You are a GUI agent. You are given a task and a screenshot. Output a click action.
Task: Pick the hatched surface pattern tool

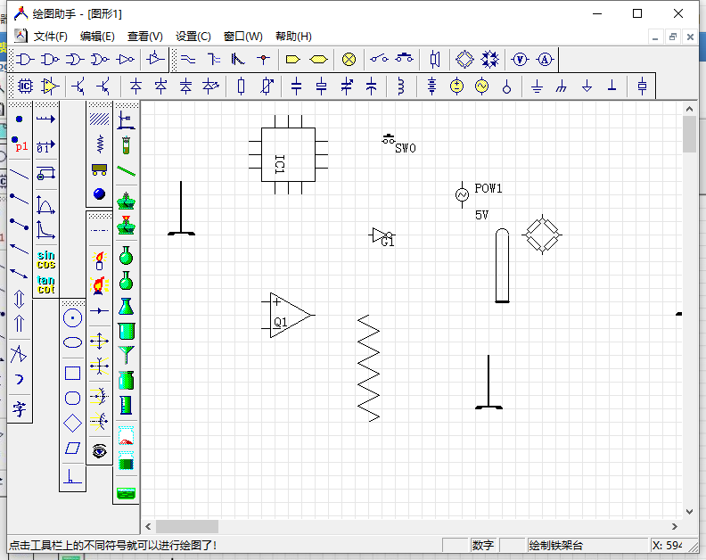[x=99, y=119]
